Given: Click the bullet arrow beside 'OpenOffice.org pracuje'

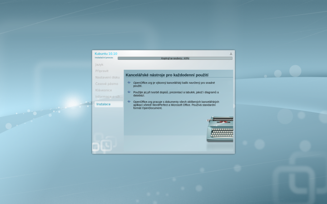Looking at the screenshot, I should pos(129,102).
